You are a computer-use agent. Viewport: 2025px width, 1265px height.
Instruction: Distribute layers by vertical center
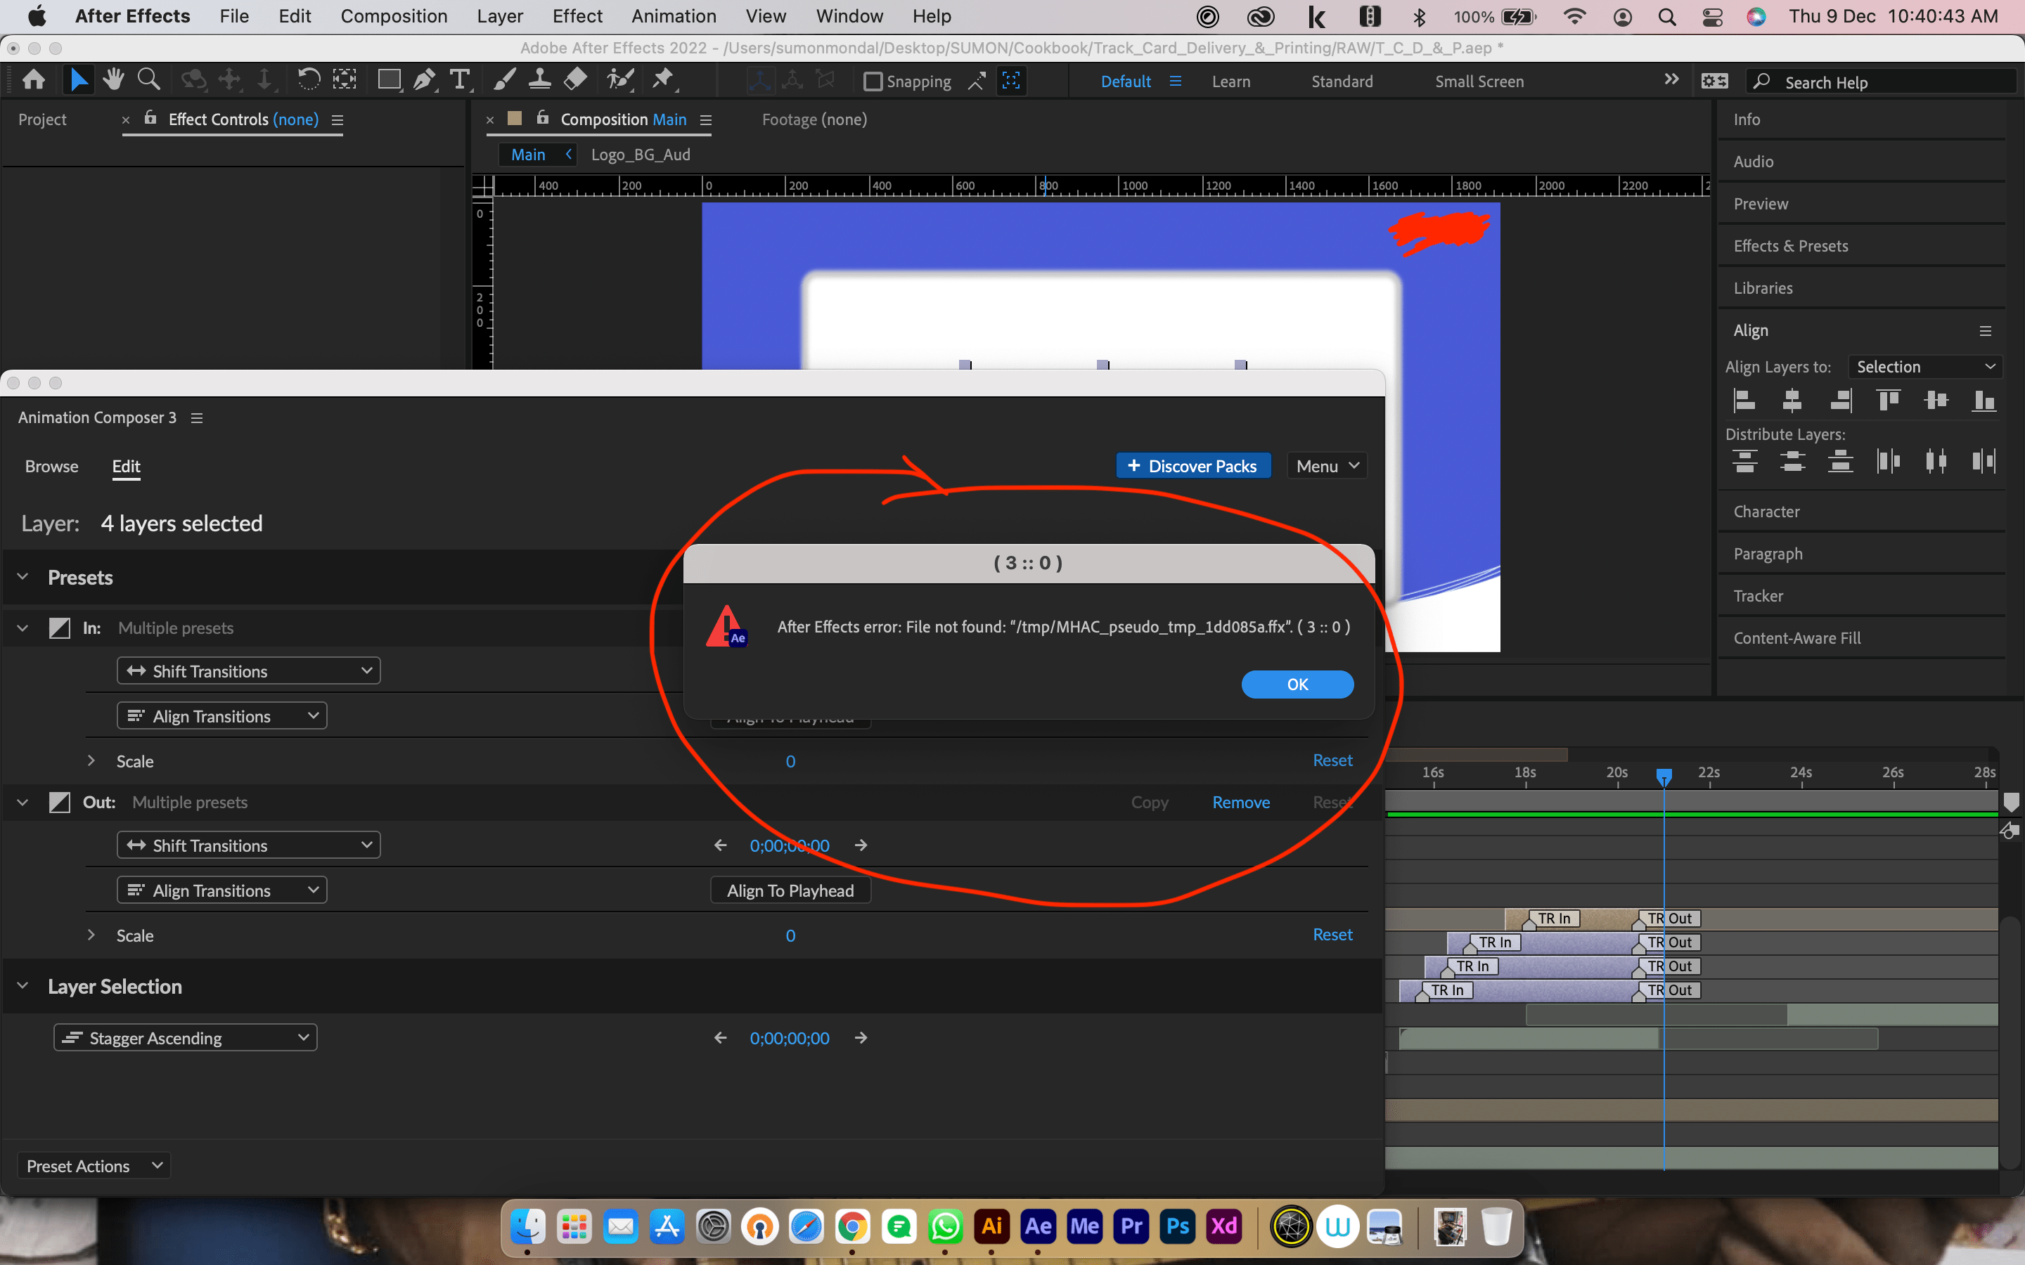(1793, 461)
